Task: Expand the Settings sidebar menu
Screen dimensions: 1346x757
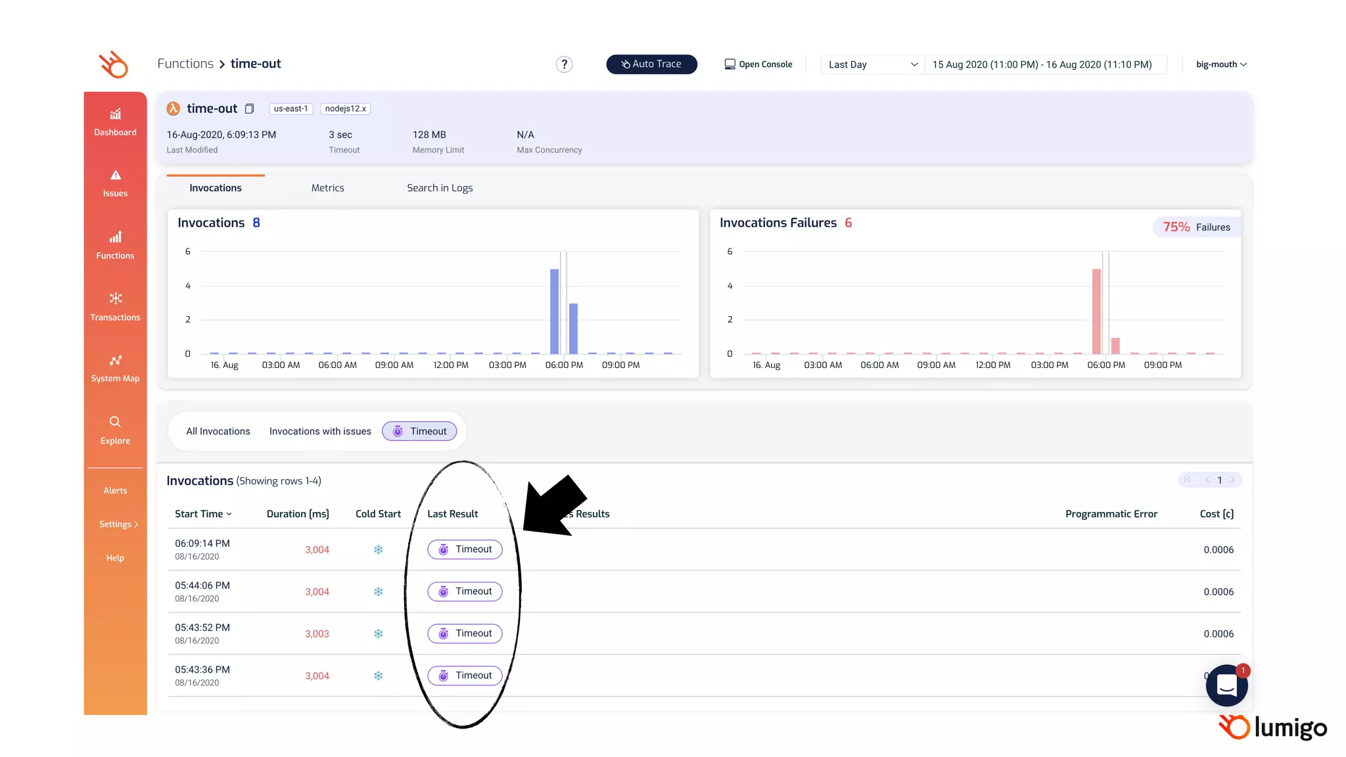Action: tap(118, 524)
